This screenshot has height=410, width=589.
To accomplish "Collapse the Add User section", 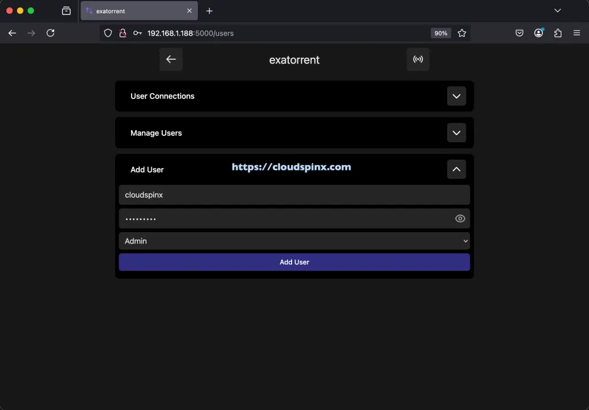I will click(456, 169).
